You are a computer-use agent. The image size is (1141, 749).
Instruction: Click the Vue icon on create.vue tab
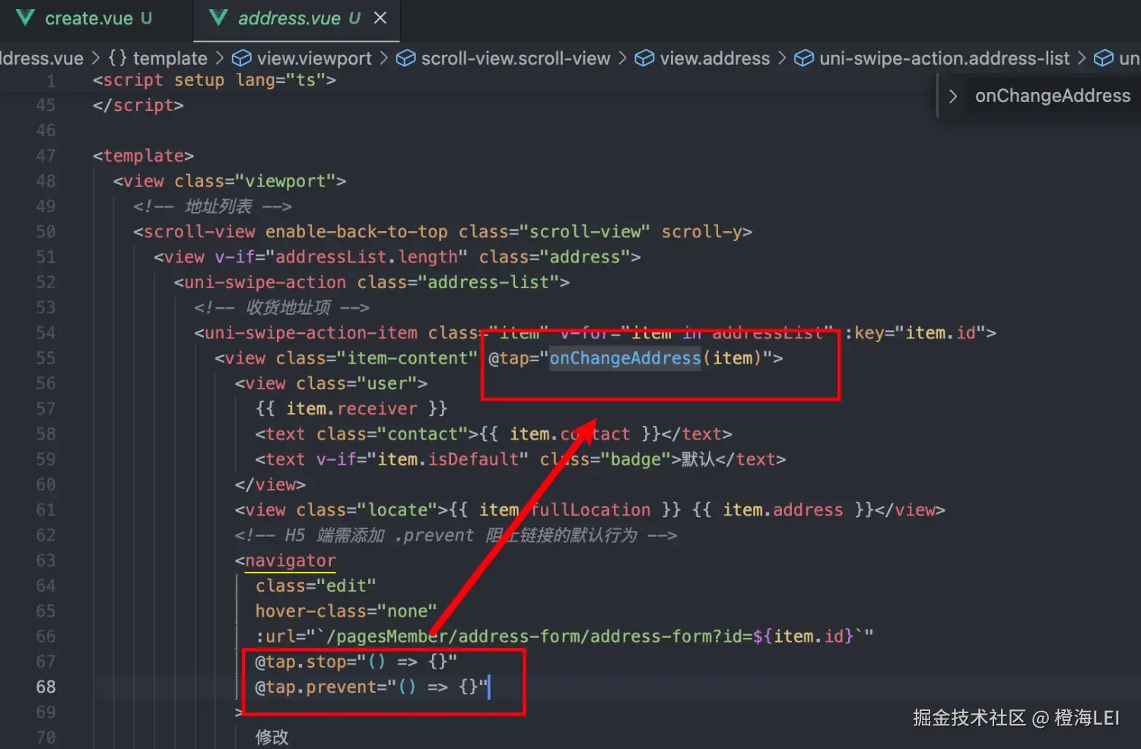pyautogui.click(x=25, y=17)
